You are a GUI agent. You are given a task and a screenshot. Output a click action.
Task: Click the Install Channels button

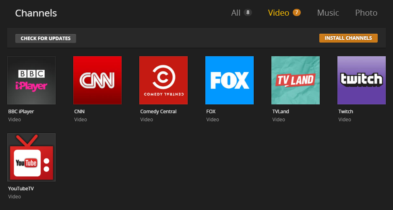pos(348,38)
